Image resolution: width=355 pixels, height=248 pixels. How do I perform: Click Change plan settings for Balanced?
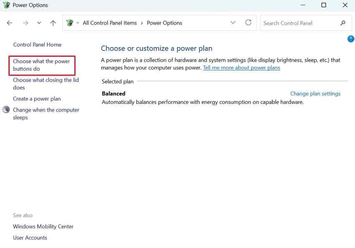tap(315, 94)
